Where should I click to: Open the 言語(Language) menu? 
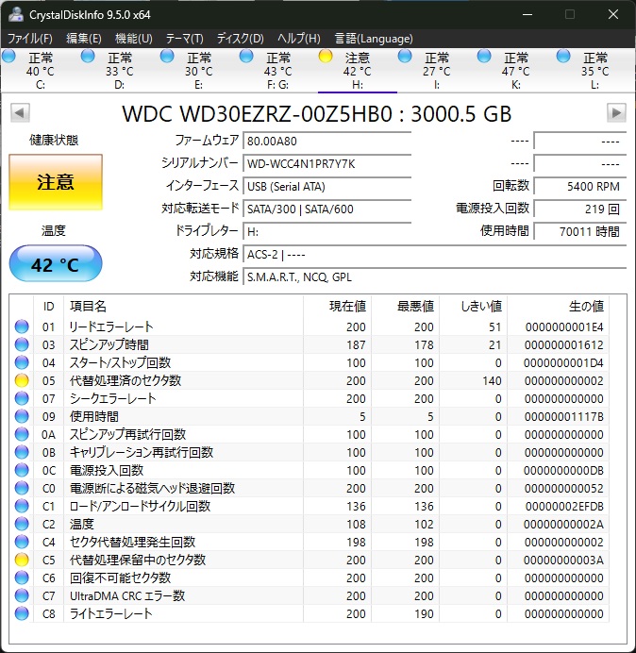pyautogui.click(x=374, y=39)
